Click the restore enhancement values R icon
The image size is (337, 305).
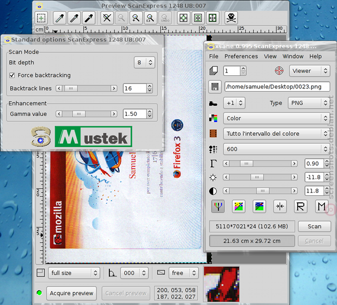(300, 206)
